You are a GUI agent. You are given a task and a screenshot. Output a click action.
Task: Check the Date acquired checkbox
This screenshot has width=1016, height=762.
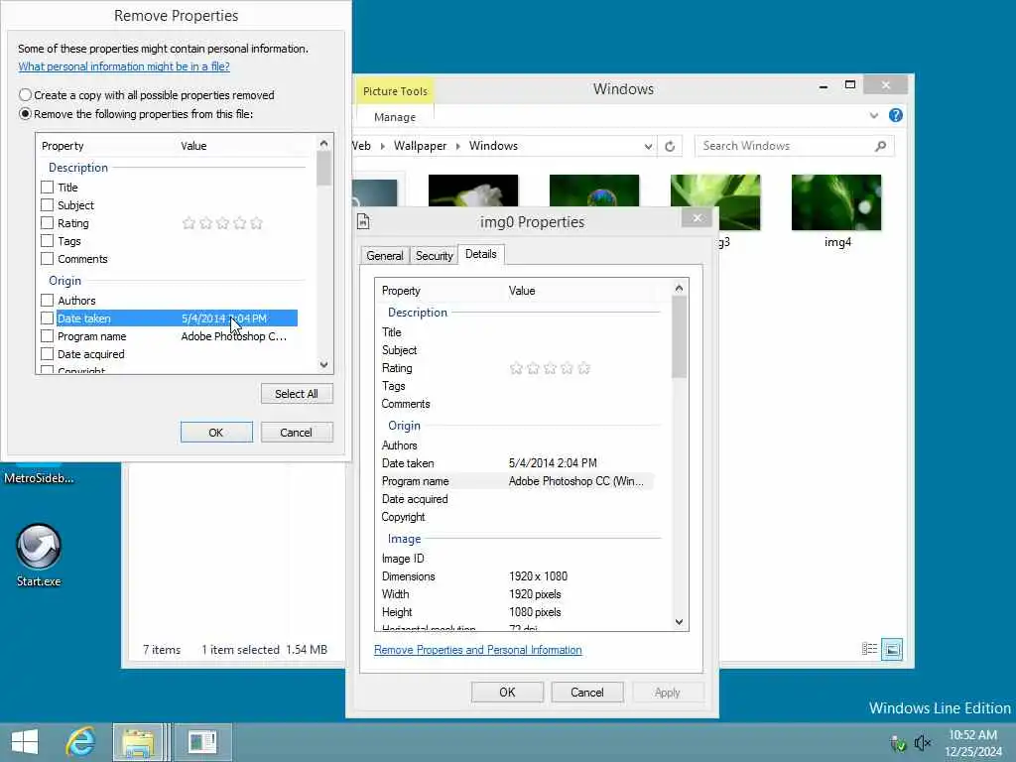(48, 354)
